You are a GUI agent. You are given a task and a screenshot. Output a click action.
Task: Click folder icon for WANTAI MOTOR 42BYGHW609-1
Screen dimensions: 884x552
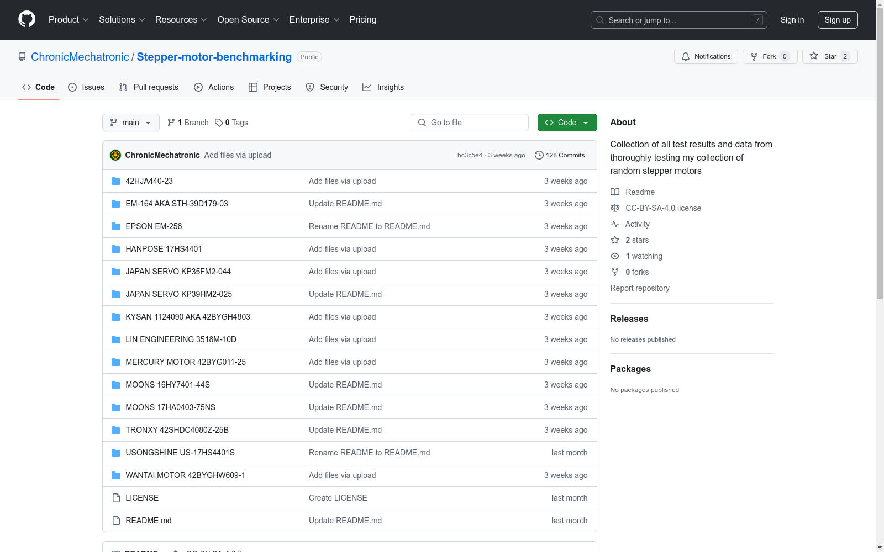coord(116,475)
